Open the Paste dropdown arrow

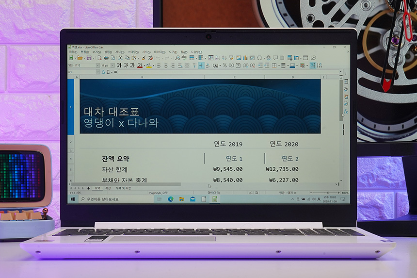[138, 58]
